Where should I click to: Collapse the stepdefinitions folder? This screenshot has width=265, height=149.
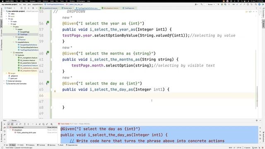coord(14,42)
